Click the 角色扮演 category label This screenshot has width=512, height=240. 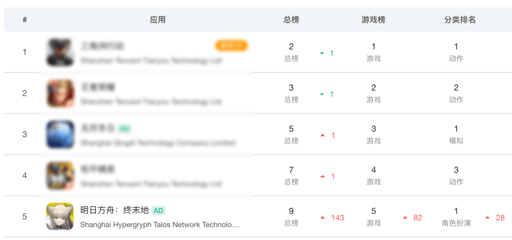[x=456, y=223]
